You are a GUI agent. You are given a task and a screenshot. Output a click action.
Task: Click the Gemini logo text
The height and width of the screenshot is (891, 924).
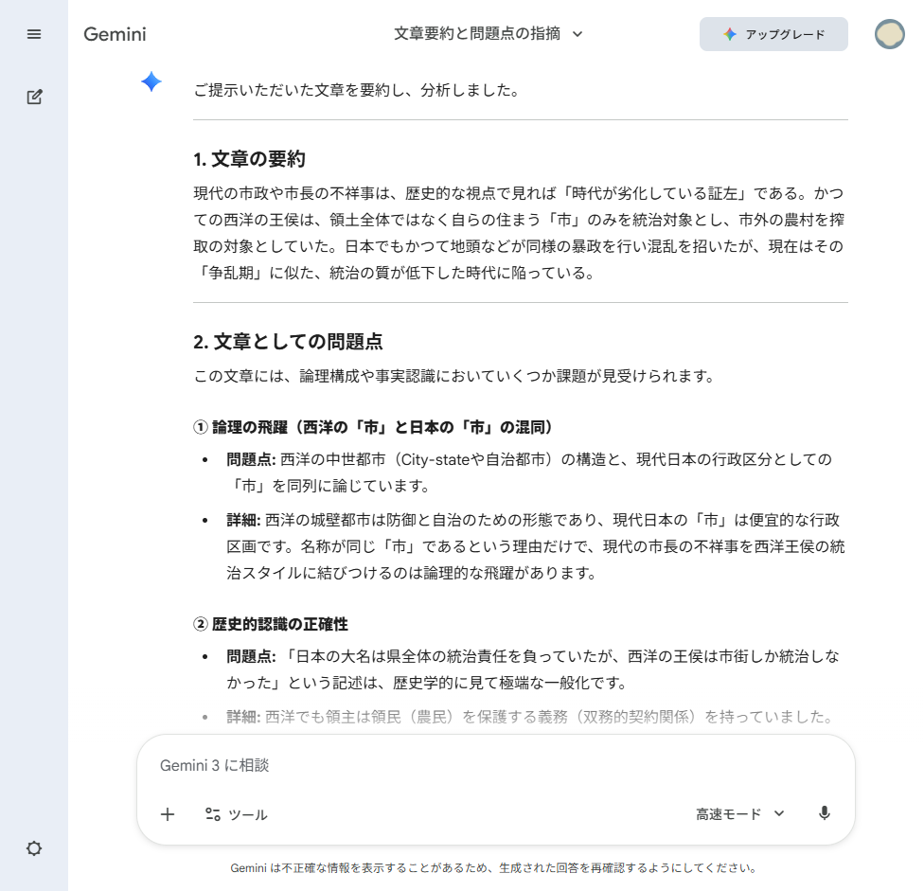[x=115, y=35]
